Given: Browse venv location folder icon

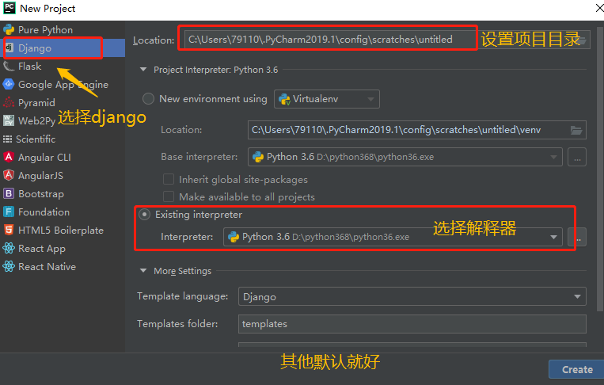Looking at the screenshot, I should coord(576,130).
